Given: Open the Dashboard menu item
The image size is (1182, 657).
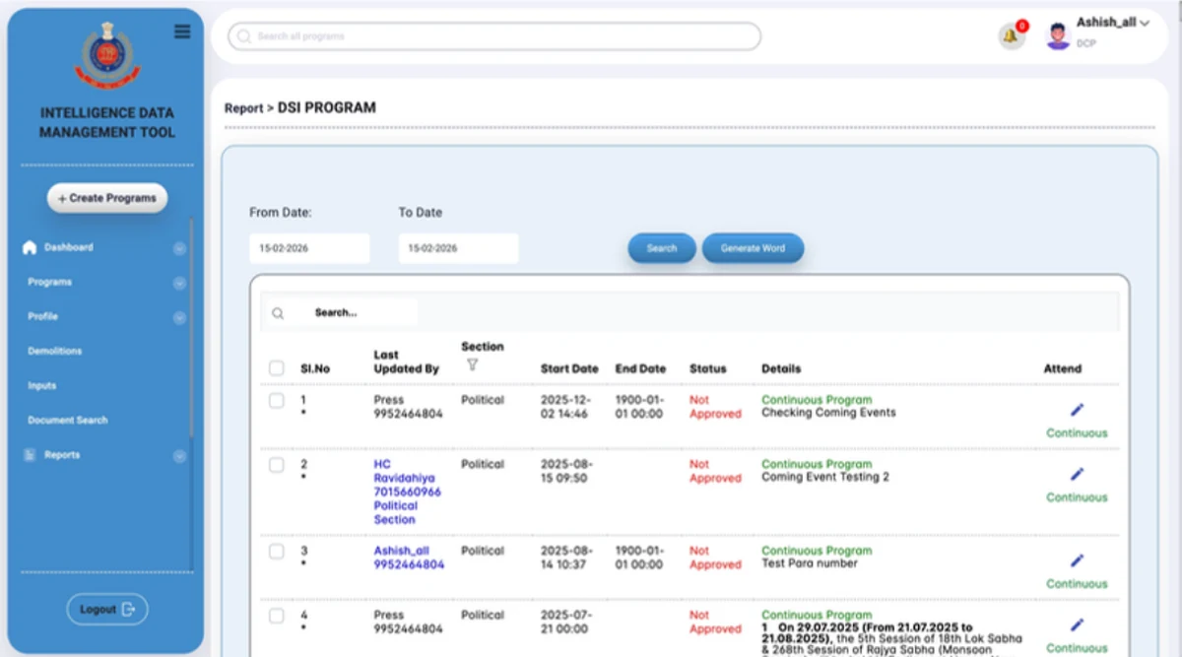Looking at the screenshot, I should pos(69,247).
